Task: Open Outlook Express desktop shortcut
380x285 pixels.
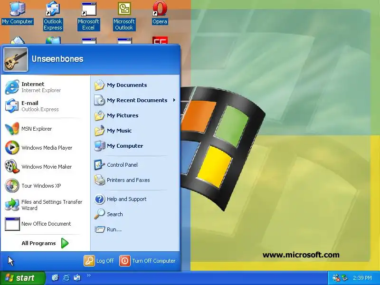Action: pos(53,16)
